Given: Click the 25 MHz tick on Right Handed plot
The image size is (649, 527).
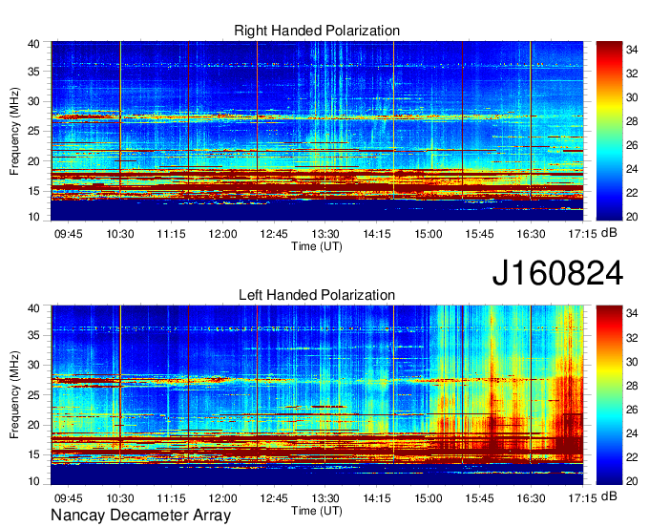Looking at the screenshot, I should coord(33,131).
